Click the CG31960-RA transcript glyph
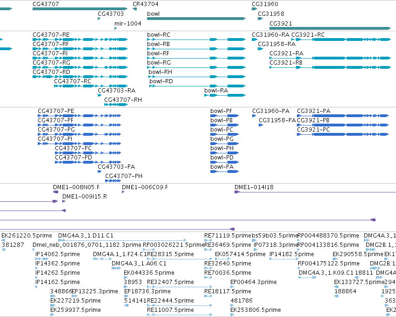Screen dimensions: 396x317 pos(255,40)
